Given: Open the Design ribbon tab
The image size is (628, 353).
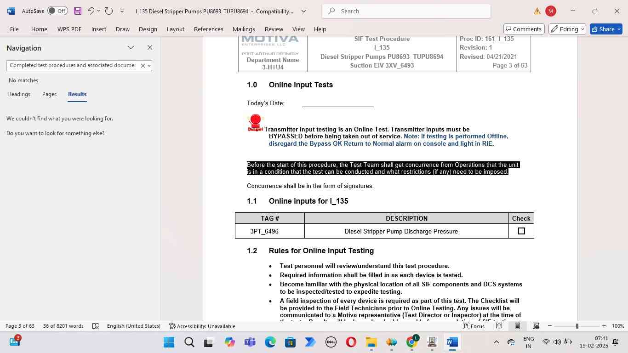Looking at the screenshot, I should click(148, 29).
